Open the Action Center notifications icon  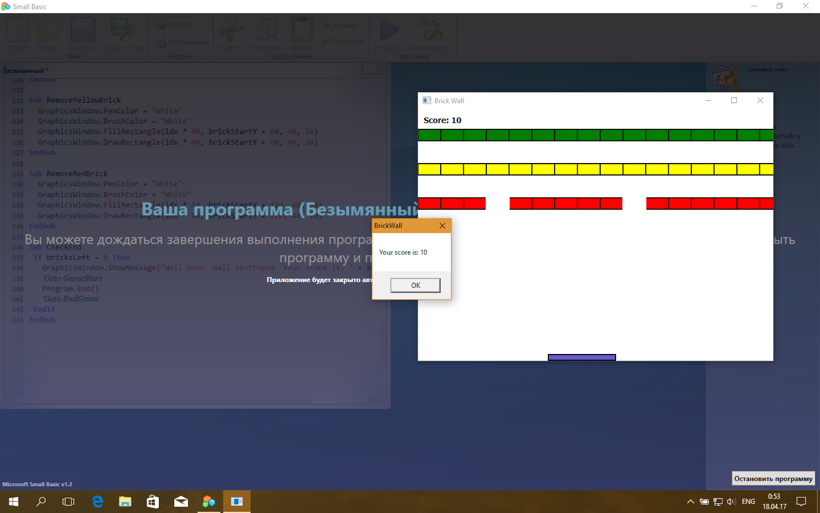[x=802, y=502]
